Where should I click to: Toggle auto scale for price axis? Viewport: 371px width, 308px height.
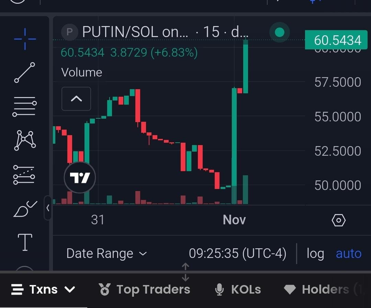pyautogui.click(x=349, y=253)
